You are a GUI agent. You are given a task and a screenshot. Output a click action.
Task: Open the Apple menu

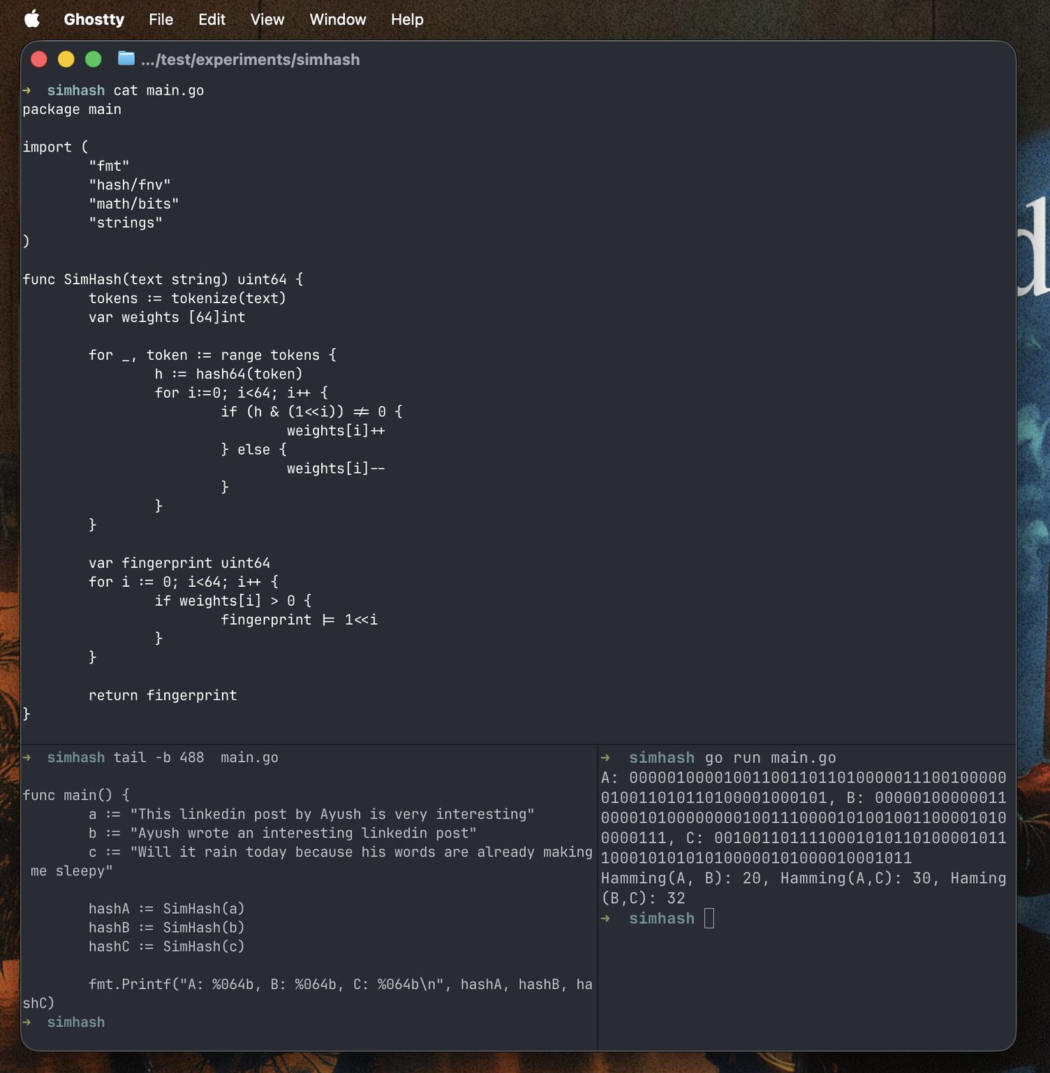pos(32,19)
